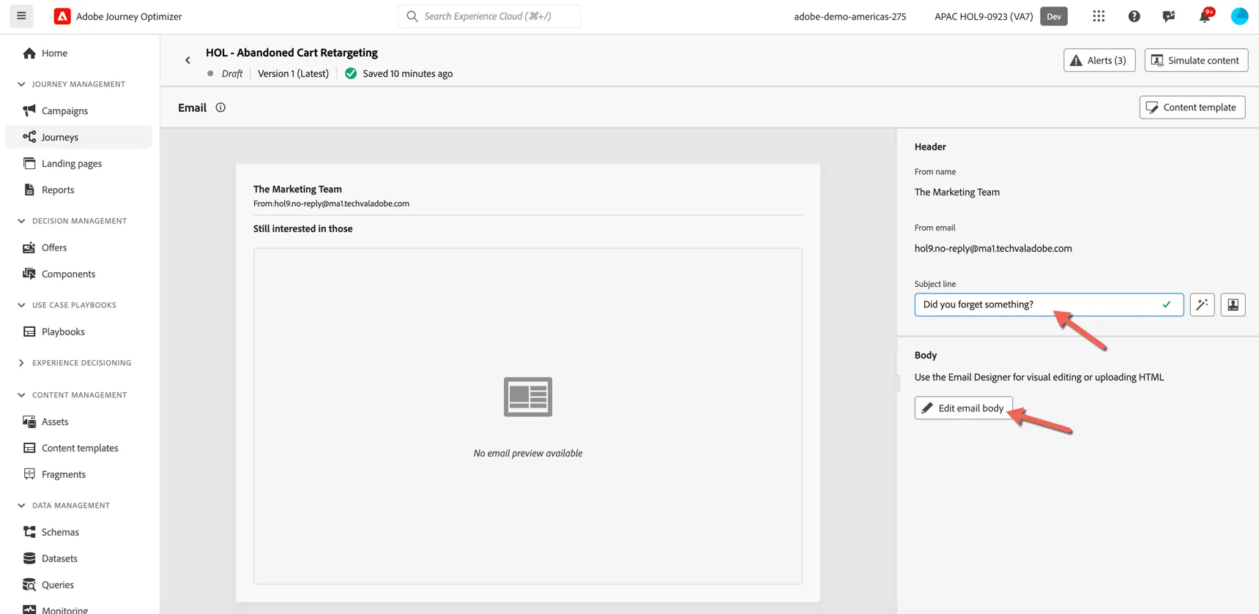Click the Components icon in sidebar

pyautogui.click(x=29, y=274)
